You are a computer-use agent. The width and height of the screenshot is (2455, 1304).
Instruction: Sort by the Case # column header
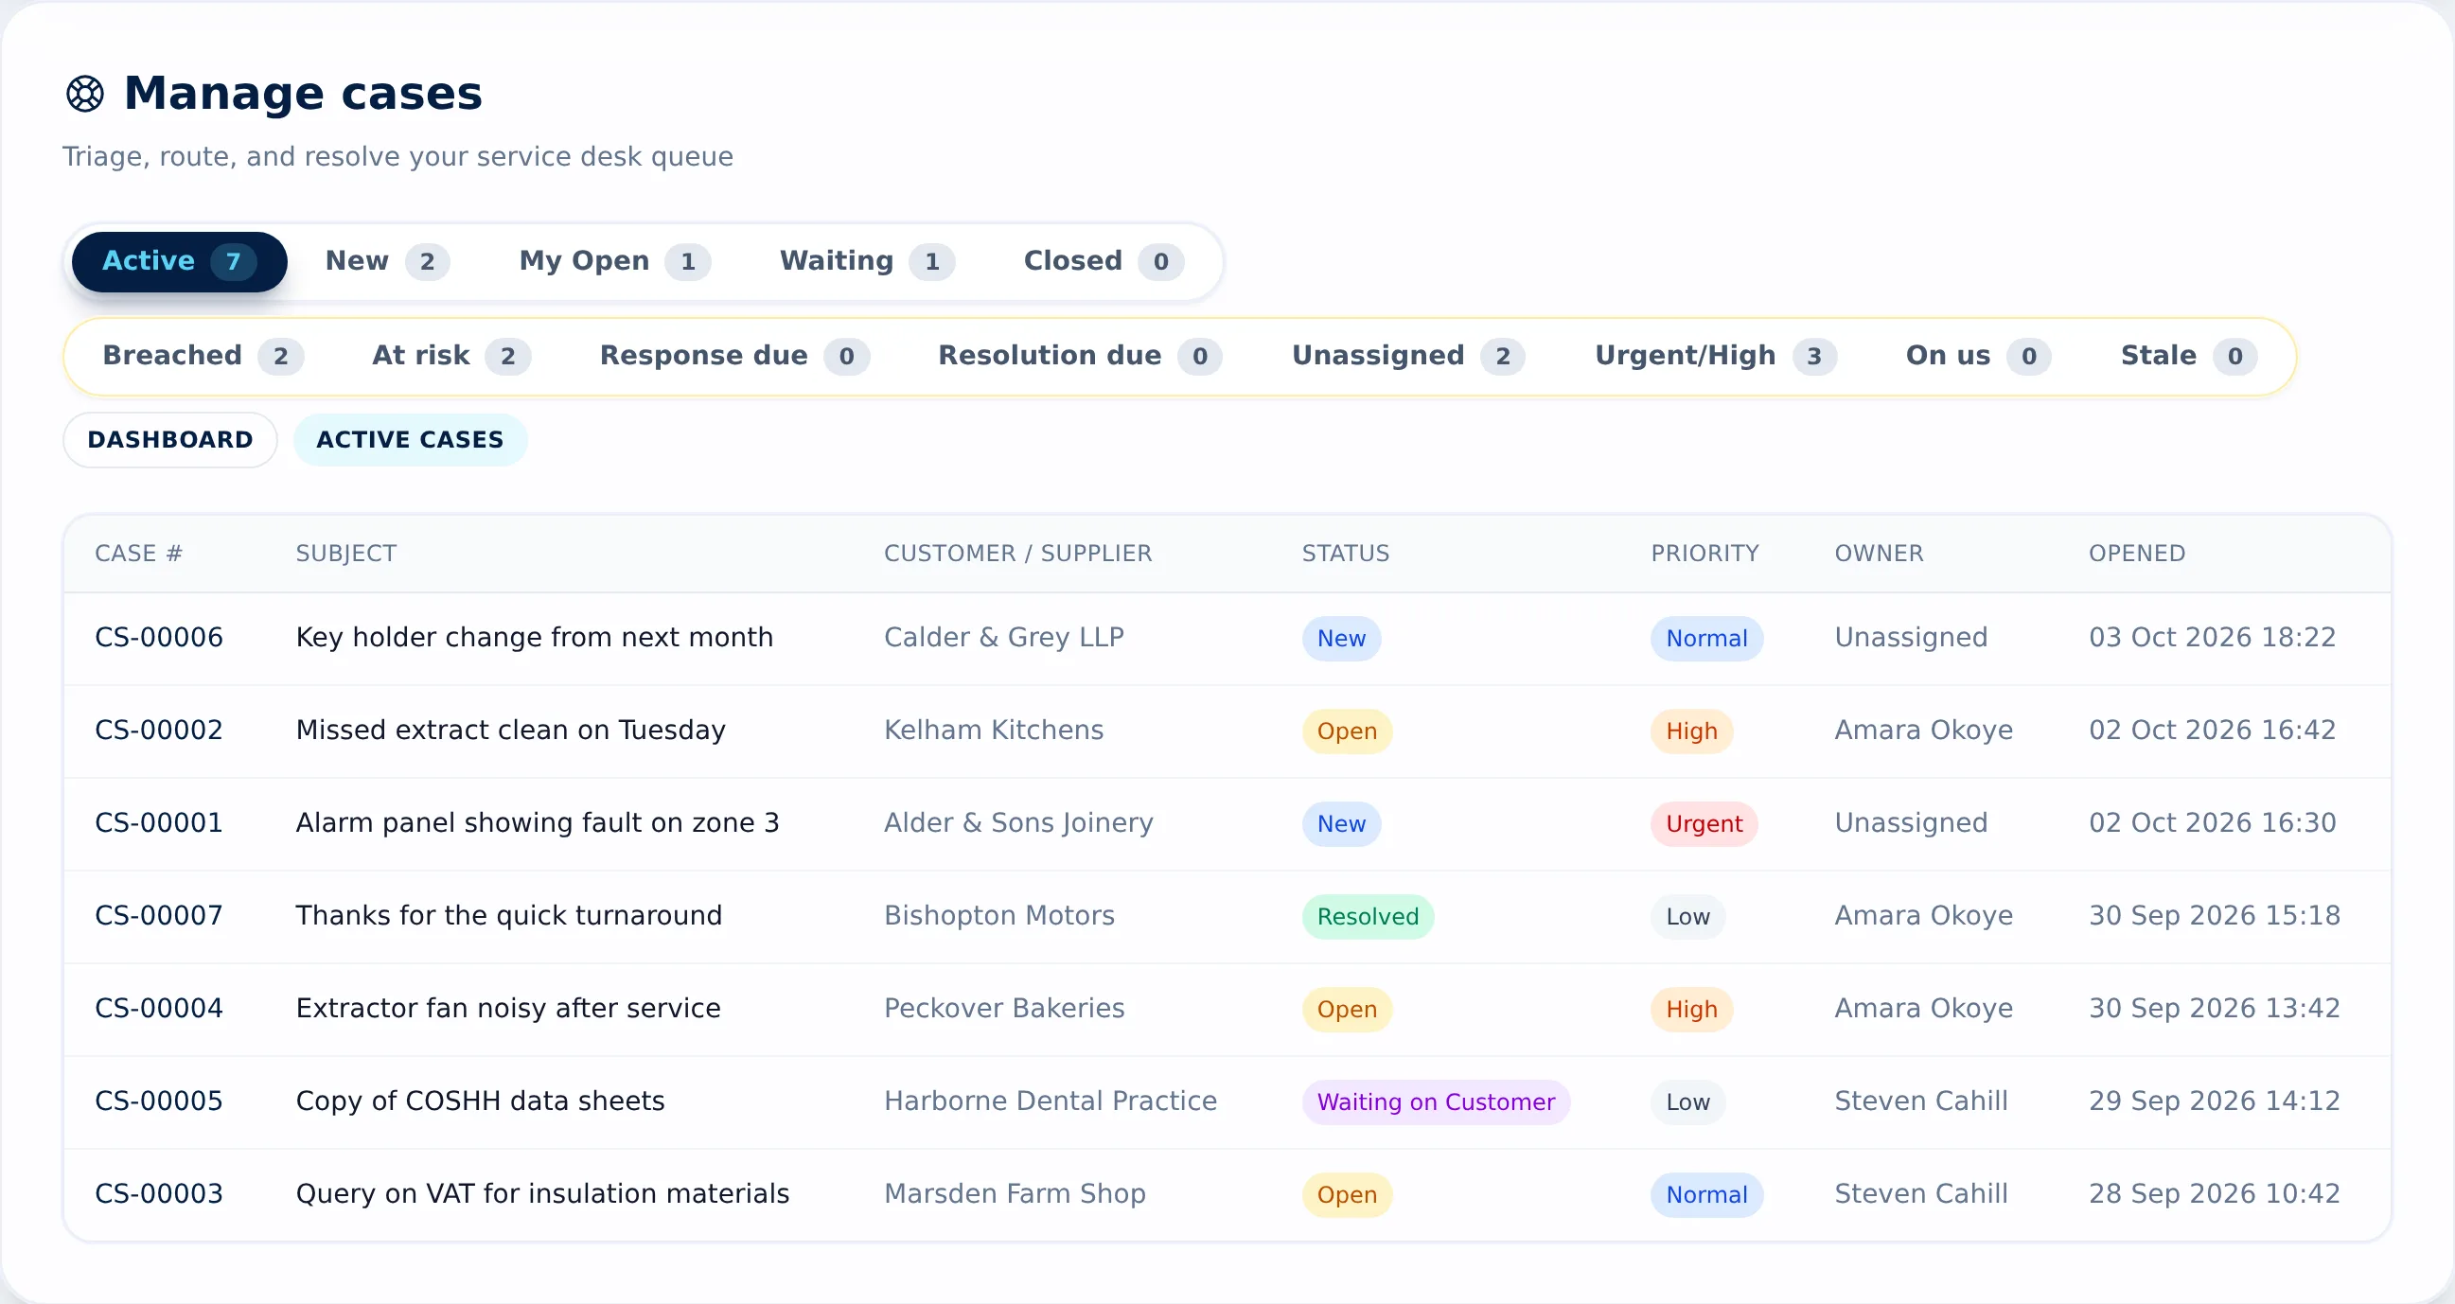(x=138, y=553)
